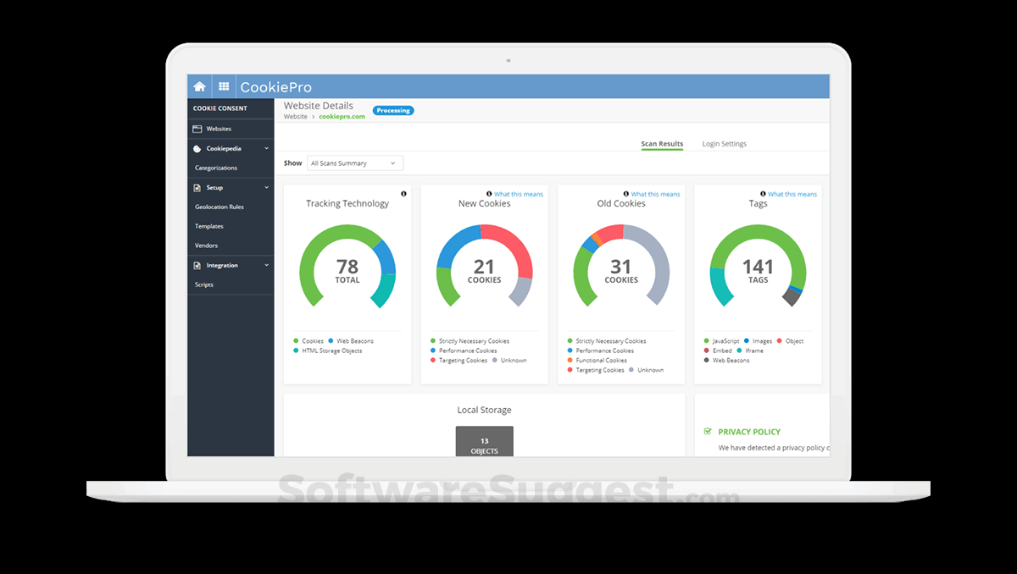The width and height of the screenshot is (1017, 574).
Task: Toggle the Privacy Policy checkmark box
Action: (x=708, y=431)
